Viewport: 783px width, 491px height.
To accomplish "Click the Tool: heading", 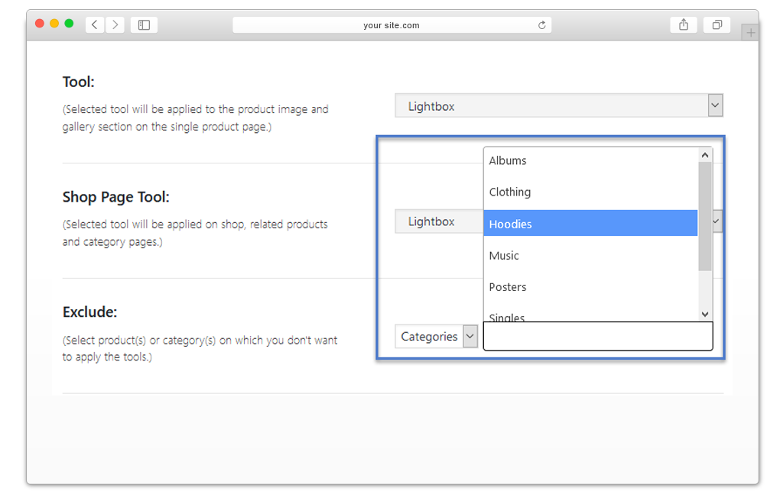I will pos(79,82).
